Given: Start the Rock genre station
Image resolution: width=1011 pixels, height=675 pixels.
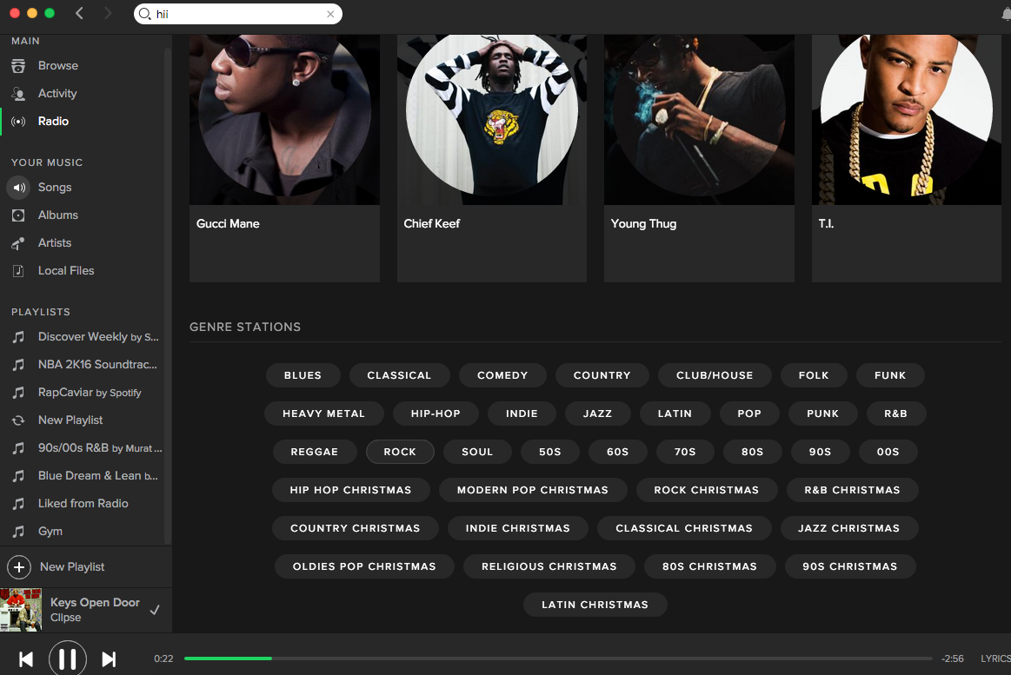Looking at the screenshot, I should [400, 452].
